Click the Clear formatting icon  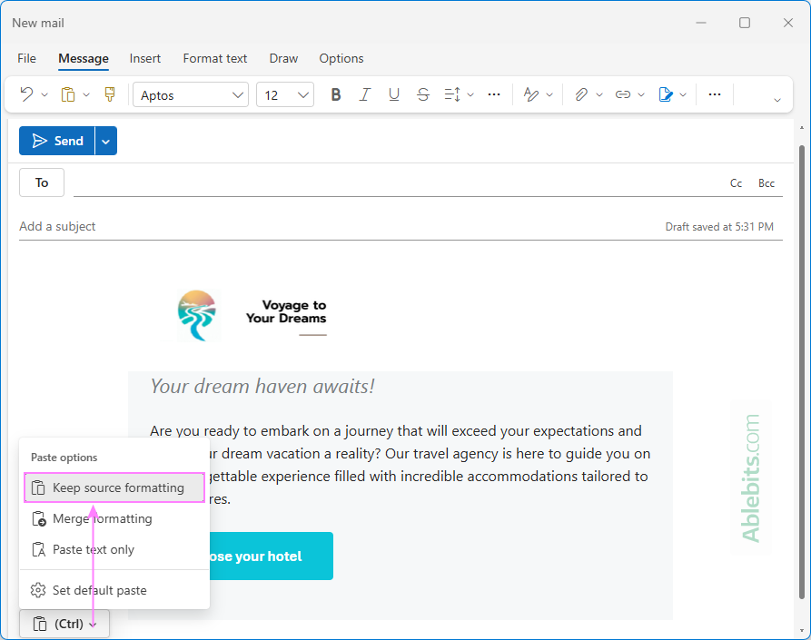531,94
